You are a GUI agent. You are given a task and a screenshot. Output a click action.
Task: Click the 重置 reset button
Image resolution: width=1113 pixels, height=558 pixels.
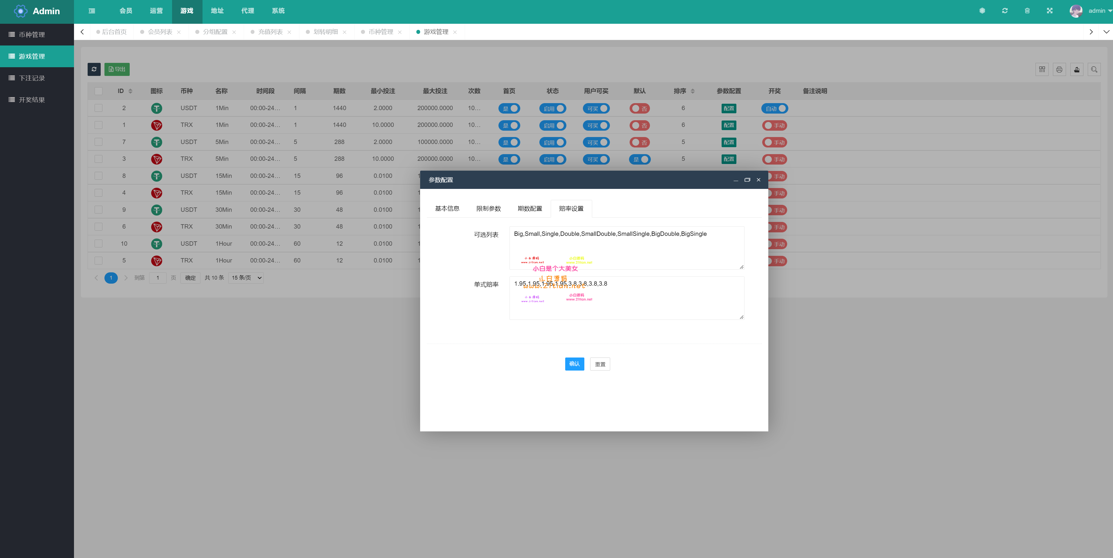tap(600, 364)
